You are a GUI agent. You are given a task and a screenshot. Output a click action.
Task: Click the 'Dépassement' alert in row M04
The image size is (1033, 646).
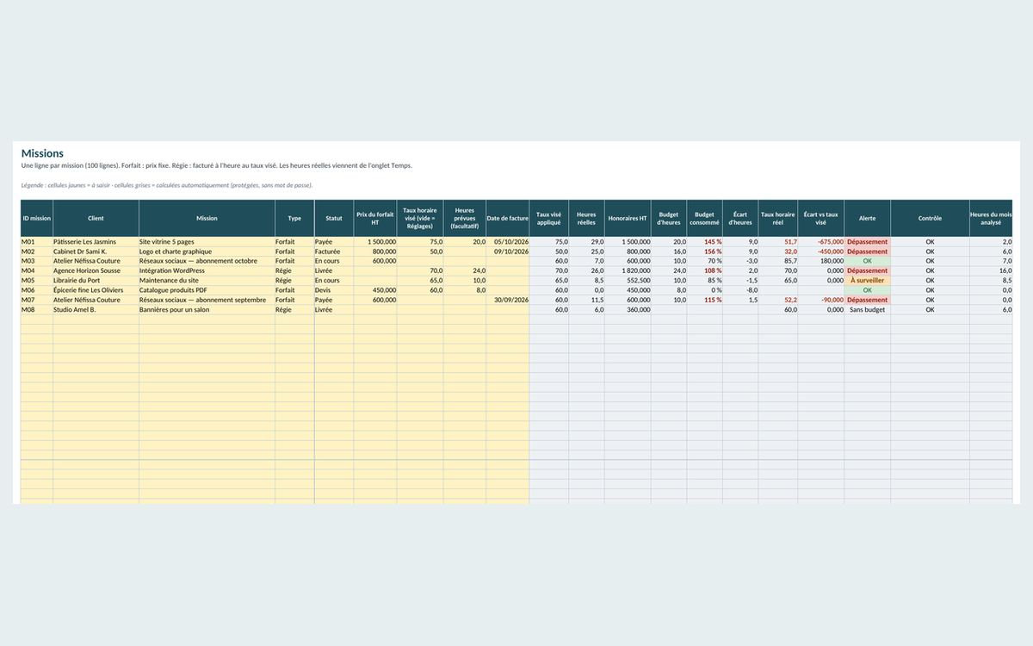click(868, 270)
